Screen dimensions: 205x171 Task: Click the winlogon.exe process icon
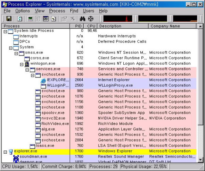[x=27, y=64]
